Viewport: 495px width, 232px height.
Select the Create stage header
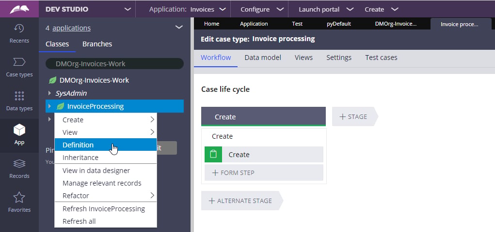pyautogui.click(x=264, y=117)
